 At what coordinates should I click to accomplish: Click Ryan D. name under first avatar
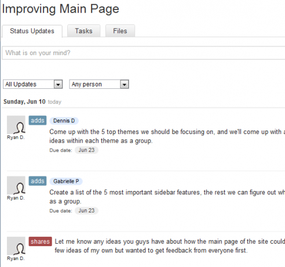16,138
